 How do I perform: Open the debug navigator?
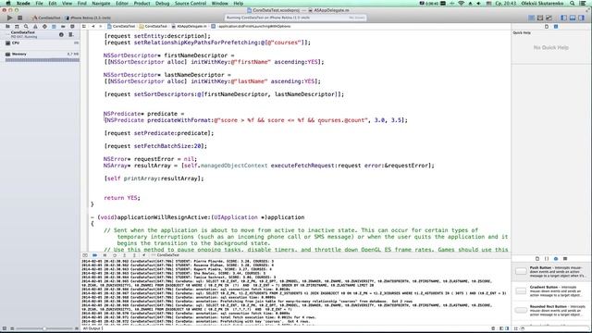pyautogui.click(x=54, y=27)
